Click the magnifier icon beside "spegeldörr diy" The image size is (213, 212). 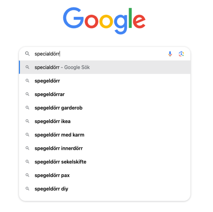click(27, 189)
